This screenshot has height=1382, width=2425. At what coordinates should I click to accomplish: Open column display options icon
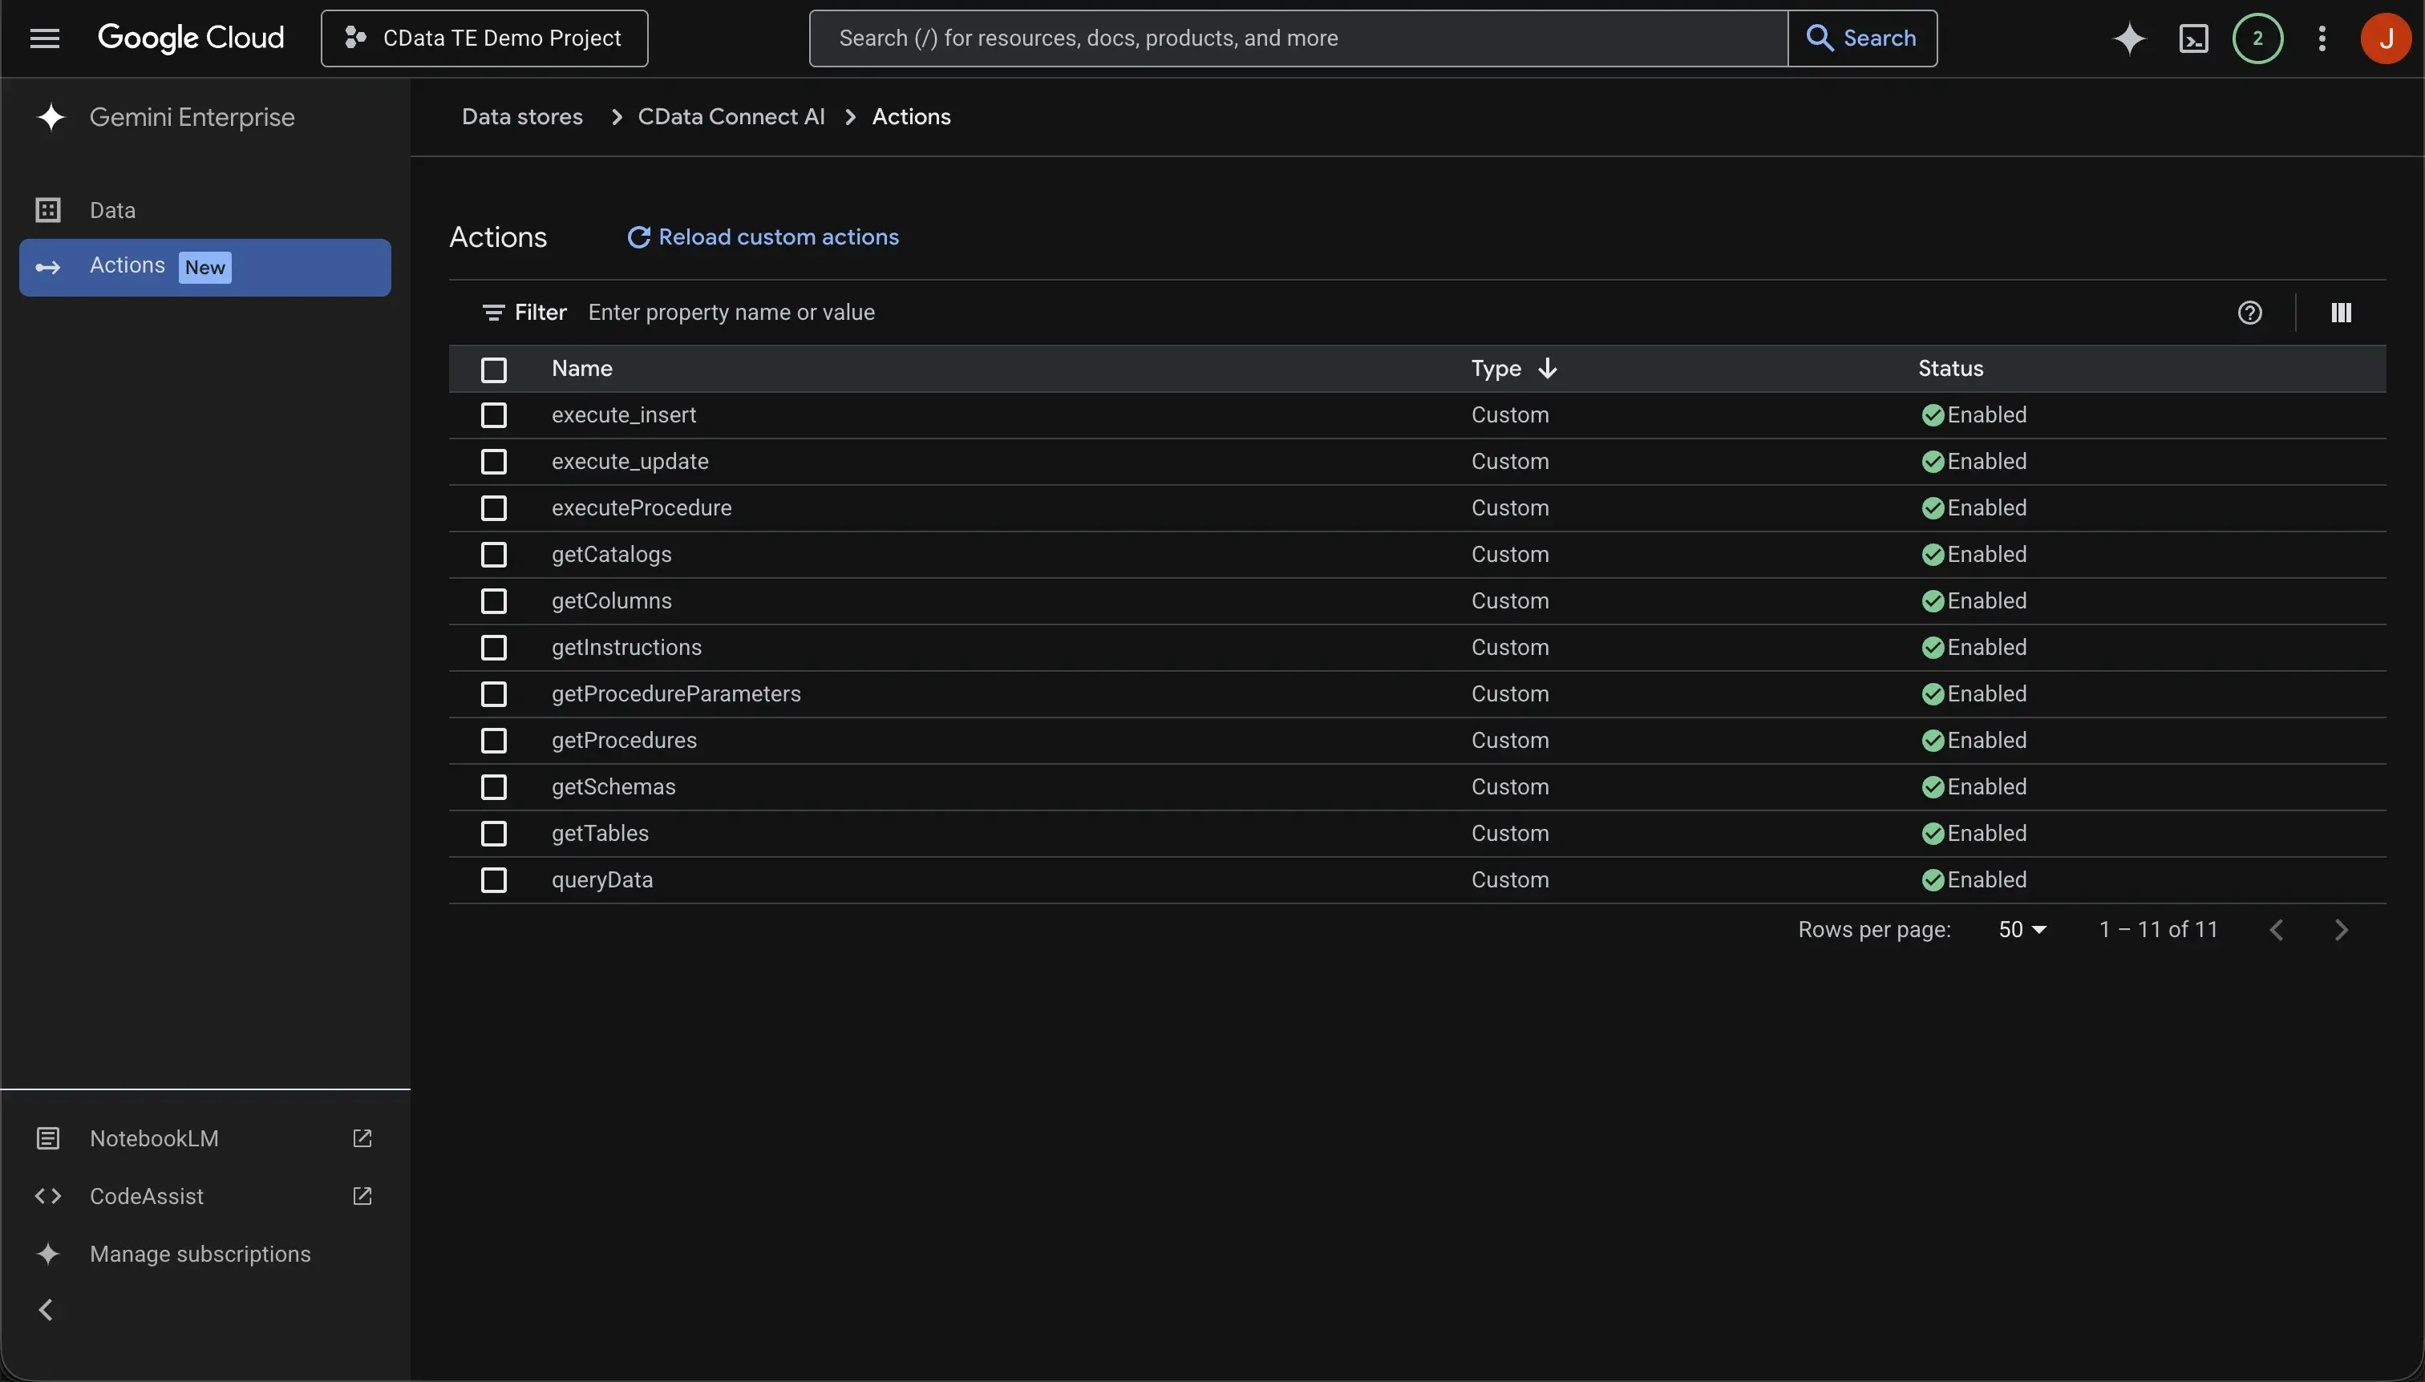tap(2341, 313)
